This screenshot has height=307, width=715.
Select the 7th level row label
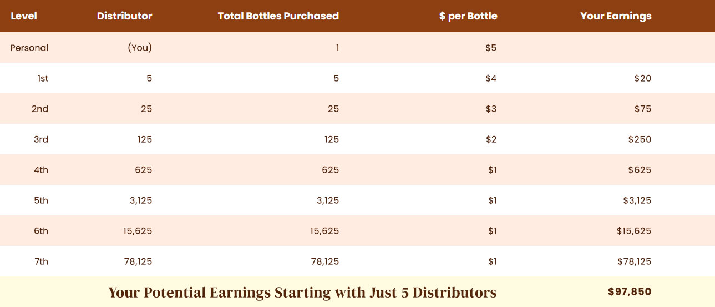[41, 261]
